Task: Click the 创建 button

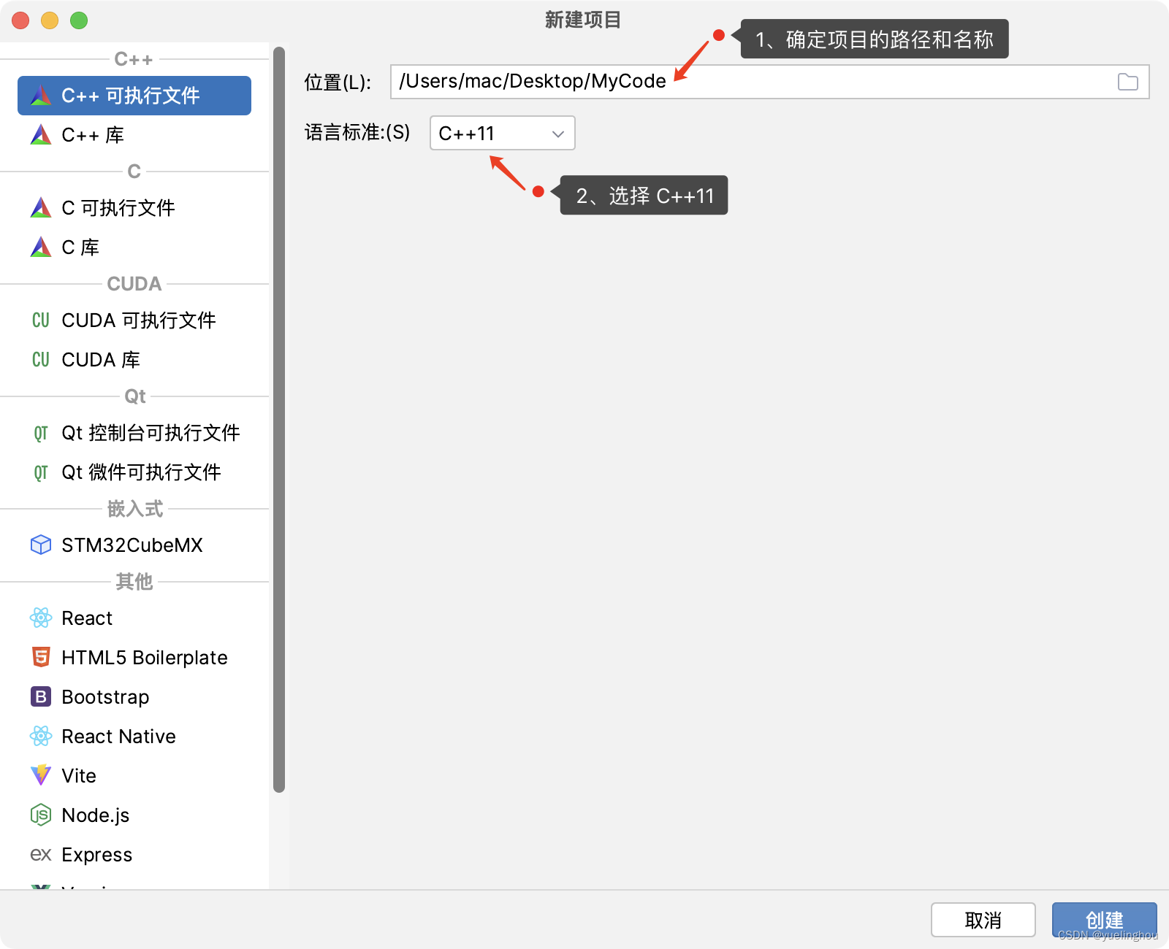Action: [x=1104, y=920]
